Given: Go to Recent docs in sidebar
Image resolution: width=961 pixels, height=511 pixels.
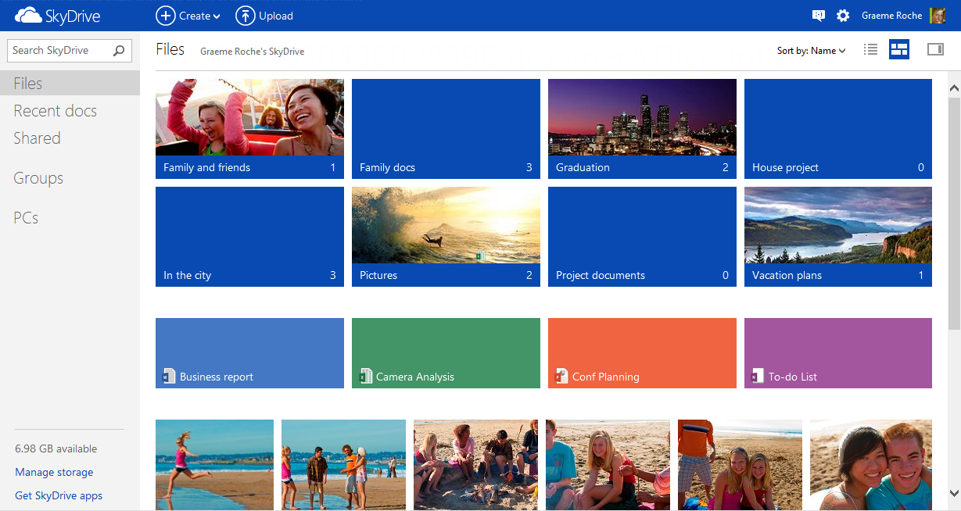Looking at the screenshot, I should pos(55,111).
